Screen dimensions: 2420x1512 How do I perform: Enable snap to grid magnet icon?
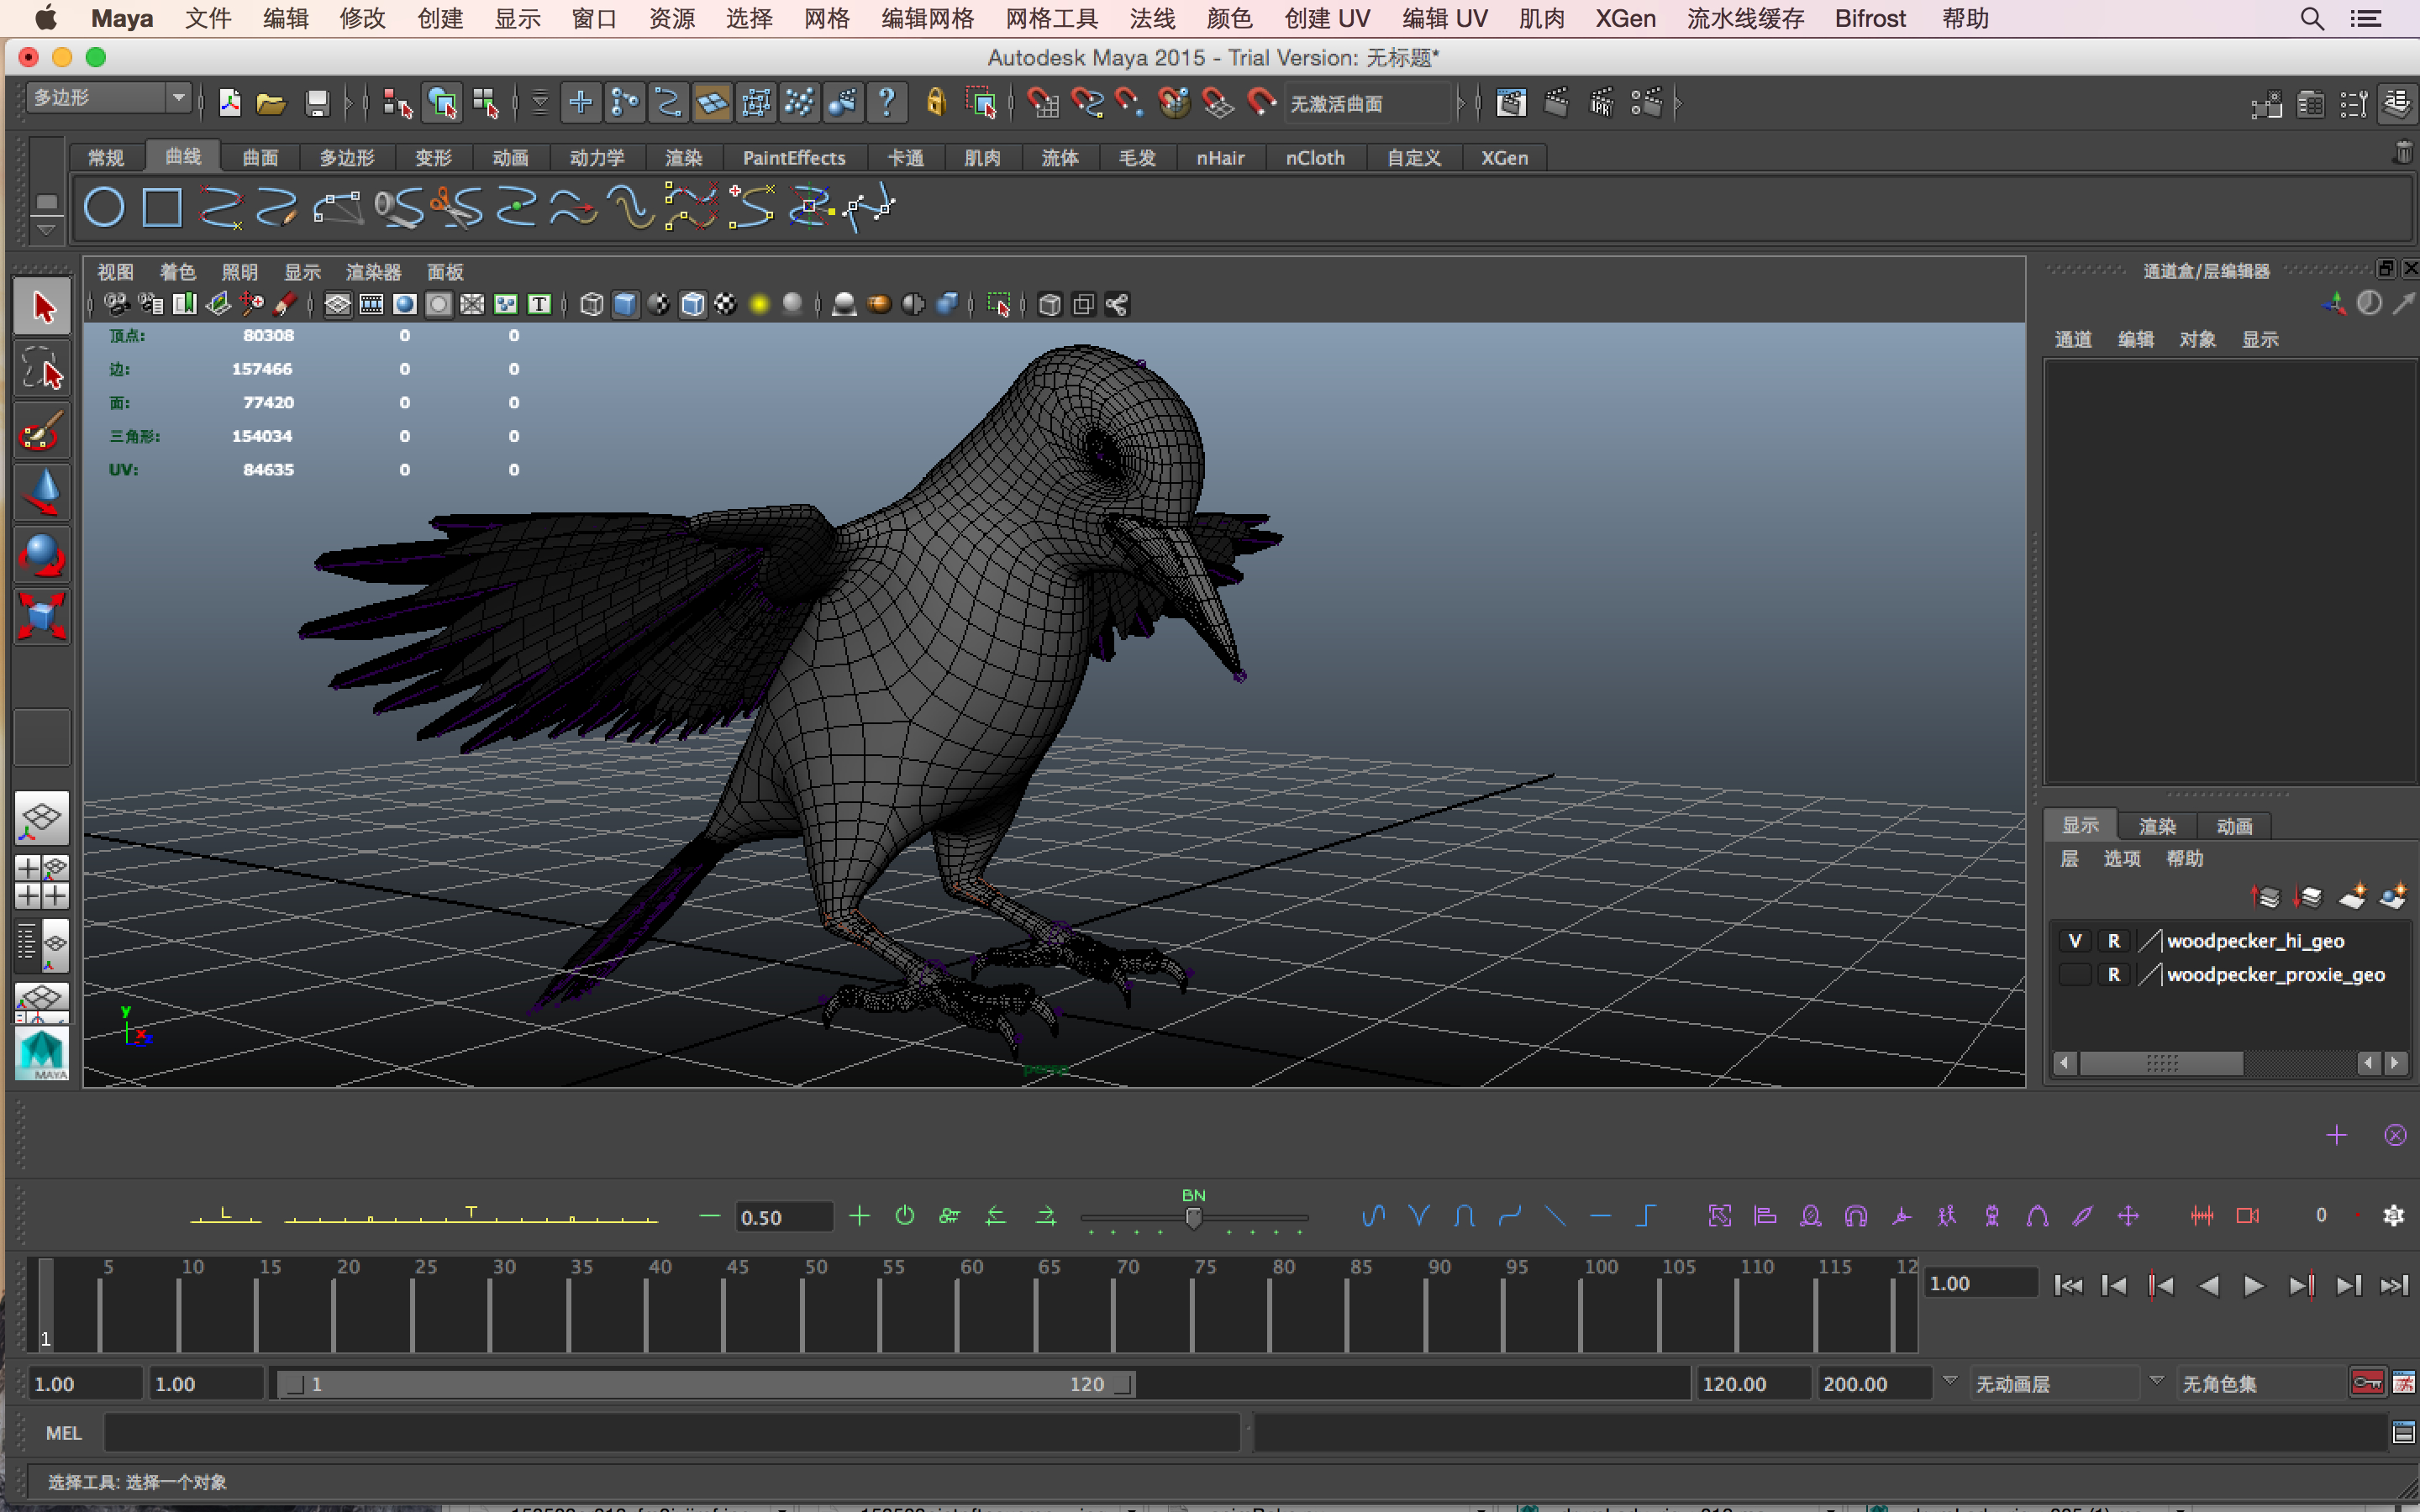[x=1044, y=103]
